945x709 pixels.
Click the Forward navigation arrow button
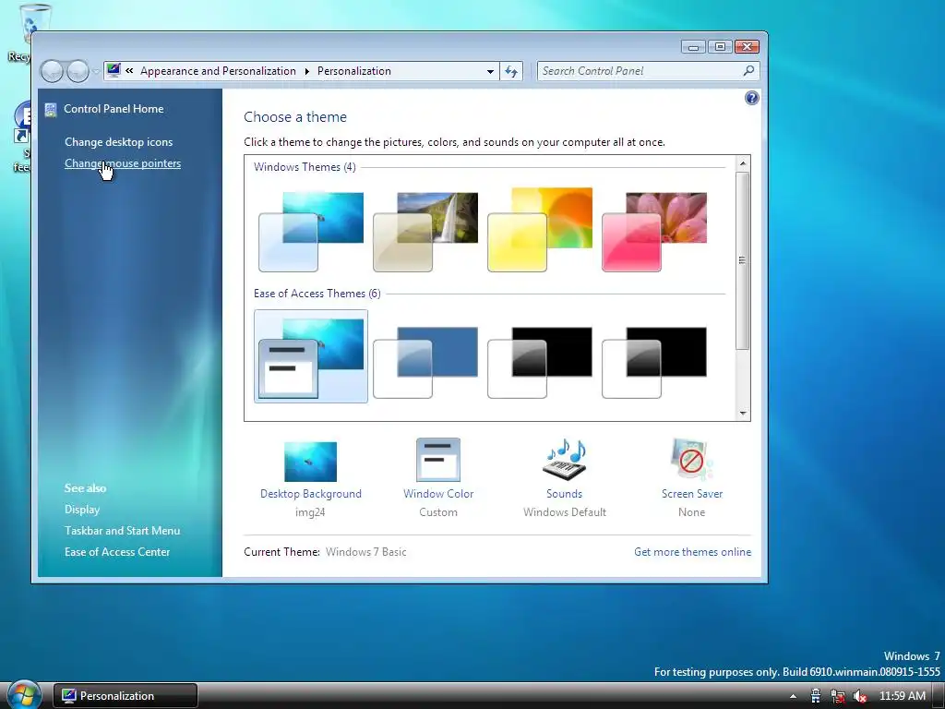tap(78, 72)
